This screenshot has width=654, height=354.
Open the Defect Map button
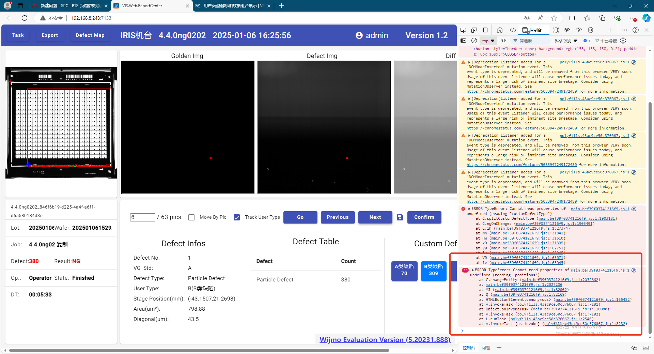click(90, 35)
